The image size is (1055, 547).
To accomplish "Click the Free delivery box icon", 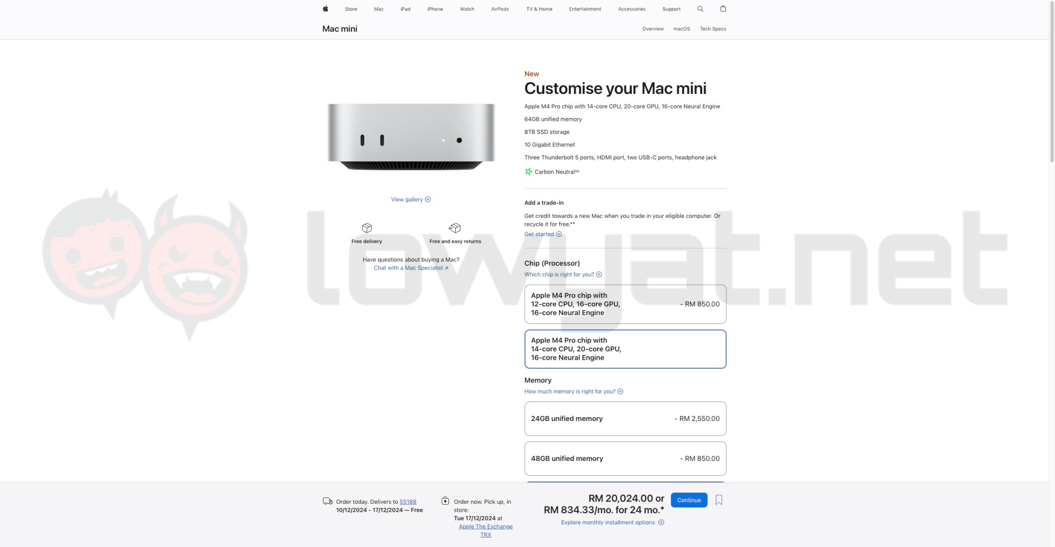I will point(367,228).
